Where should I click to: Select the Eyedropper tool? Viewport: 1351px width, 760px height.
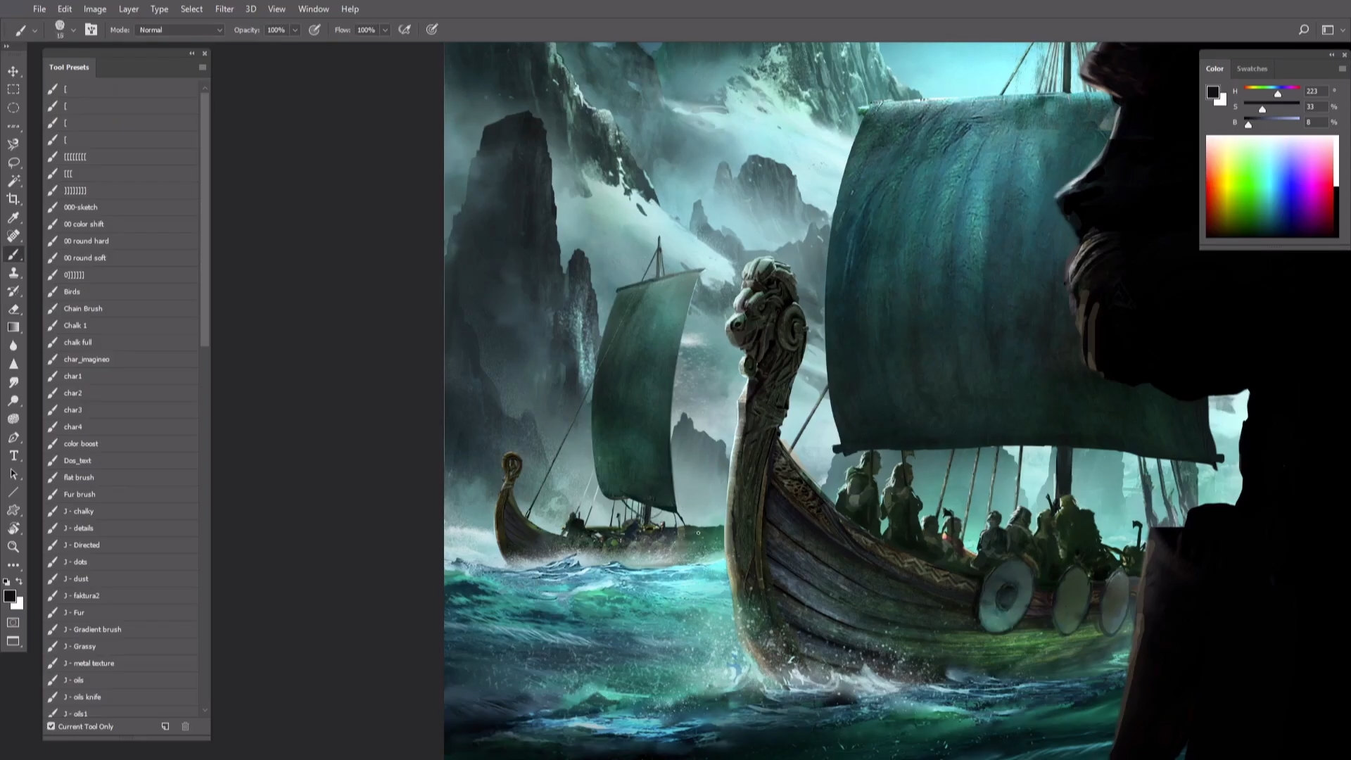coord(13,217)
